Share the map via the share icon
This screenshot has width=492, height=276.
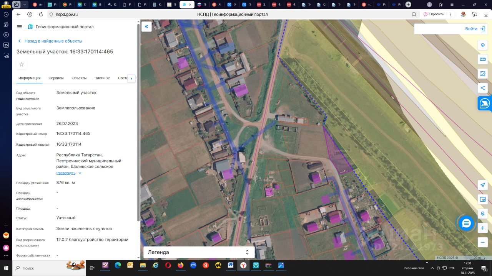tap(483, 88)
